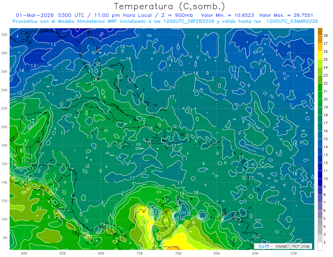Select the valid-until time "1200UTC_03MAR2026"

click(292, 21)
